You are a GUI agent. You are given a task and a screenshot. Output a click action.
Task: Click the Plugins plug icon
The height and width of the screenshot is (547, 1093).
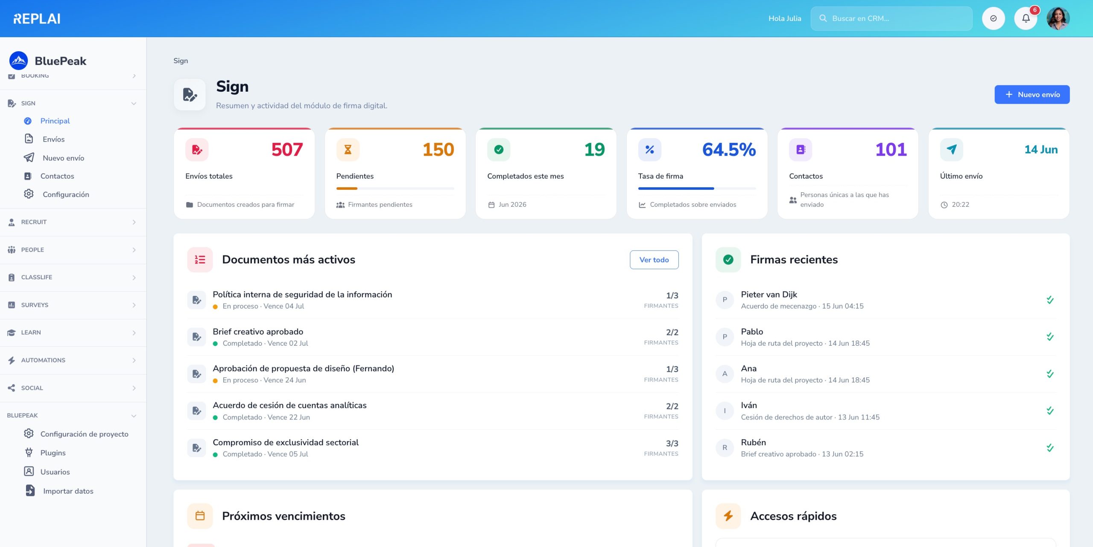click(x=29, y=452)
